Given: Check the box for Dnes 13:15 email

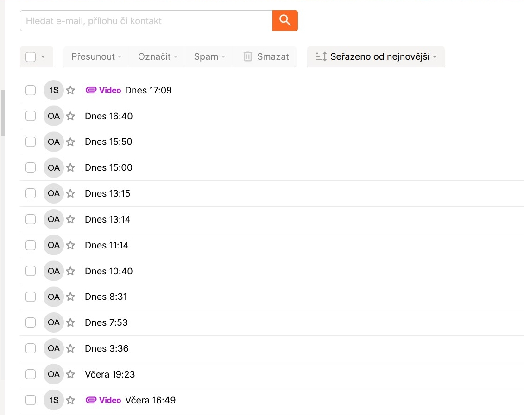Looking at the screenshot, I should (31, 193).
